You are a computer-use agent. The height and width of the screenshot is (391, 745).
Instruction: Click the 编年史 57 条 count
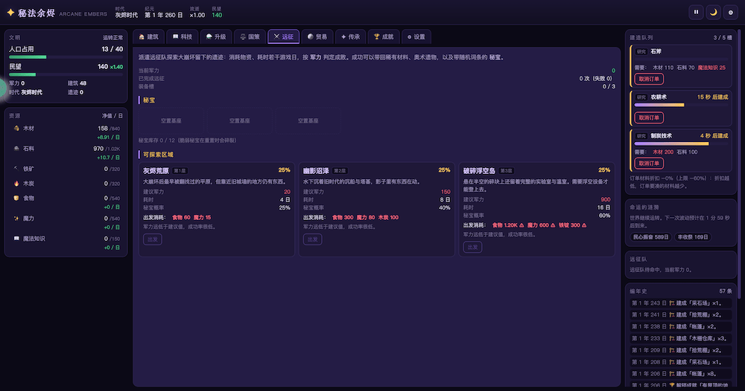click(x=726, y=291)
